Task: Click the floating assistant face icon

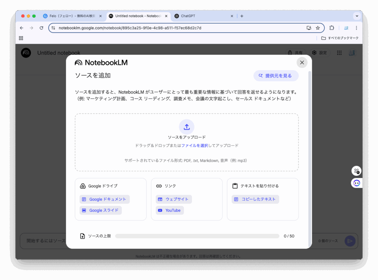Action: pyautogui.click(x=357, y=183)
